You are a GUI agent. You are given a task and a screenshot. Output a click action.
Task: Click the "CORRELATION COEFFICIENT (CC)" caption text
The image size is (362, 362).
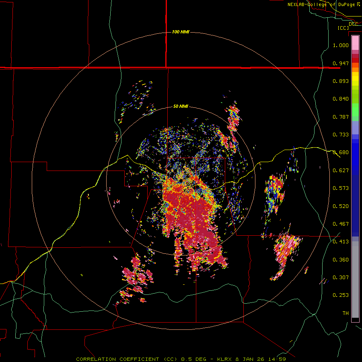[x=126, y=359]
